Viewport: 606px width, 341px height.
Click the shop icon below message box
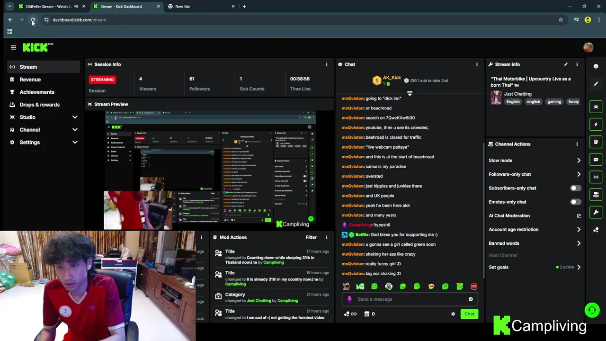click(x=366, y=314)
